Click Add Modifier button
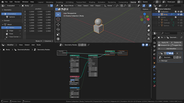 [x=170, y=49]
